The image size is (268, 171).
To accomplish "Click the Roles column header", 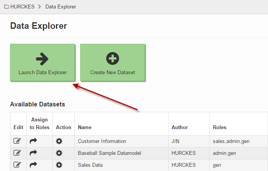I will click(219, 128).
